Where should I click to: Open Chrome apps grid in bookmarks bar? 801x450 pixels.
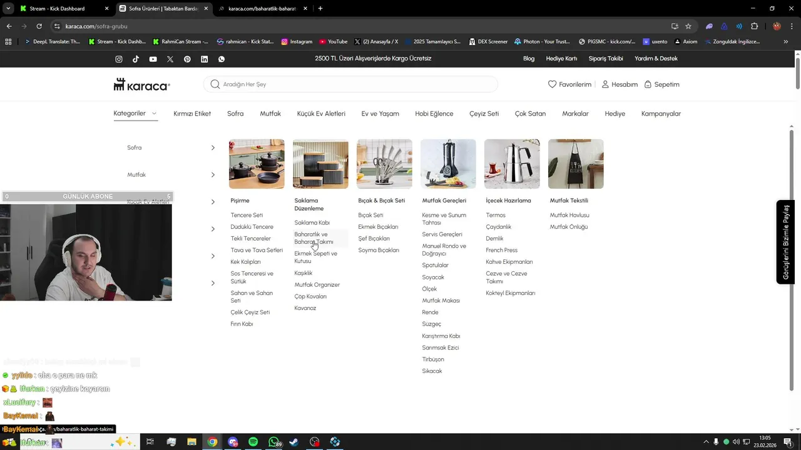(8, 42)
